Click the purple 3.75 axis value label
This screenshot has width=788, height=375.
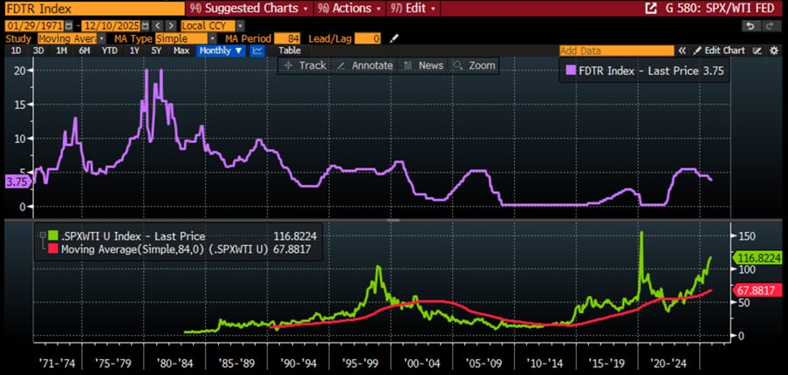coord(18,182)
